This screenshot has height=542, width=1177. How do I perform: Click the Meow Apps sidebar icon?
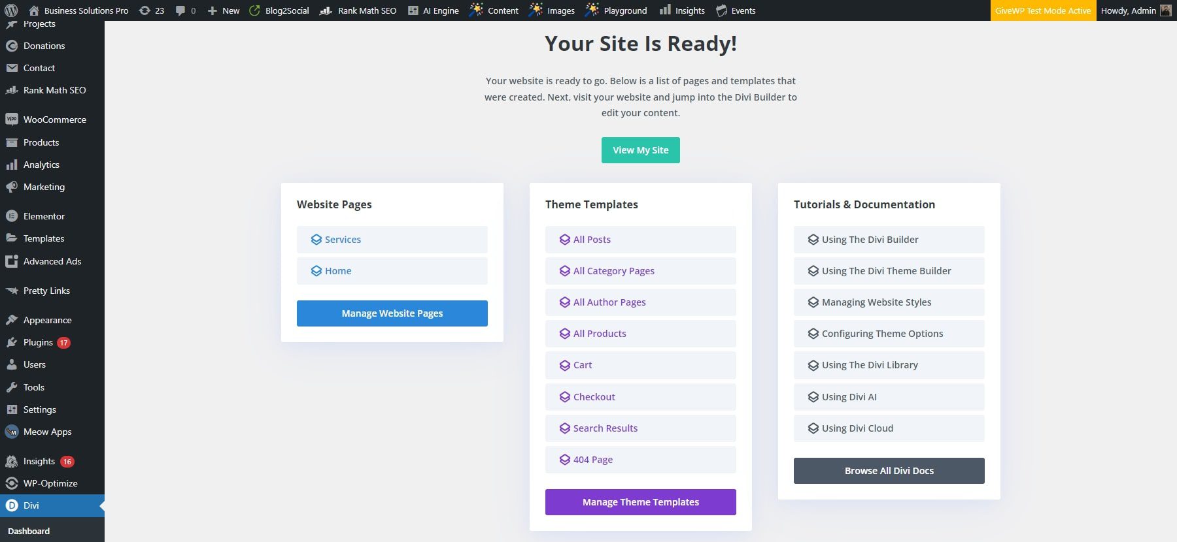(x=12, y=432)
